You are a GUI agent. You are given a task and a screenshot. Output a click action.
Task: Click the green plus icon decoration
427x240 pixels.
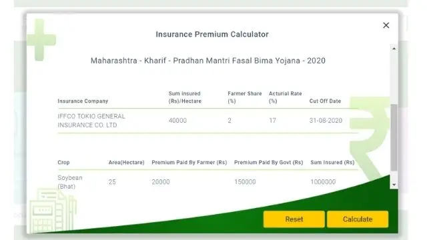click(x=41, y=40)
